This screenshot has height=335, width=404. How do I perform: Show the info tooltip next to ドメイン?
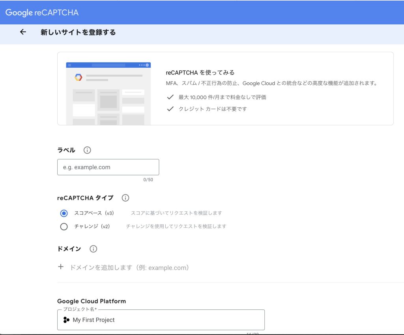click(93, 249)
